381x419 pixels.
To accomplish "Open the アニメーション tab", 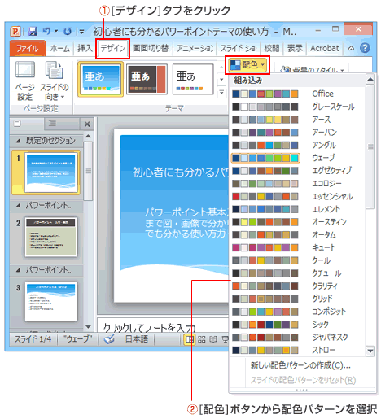I will (195, 48).
